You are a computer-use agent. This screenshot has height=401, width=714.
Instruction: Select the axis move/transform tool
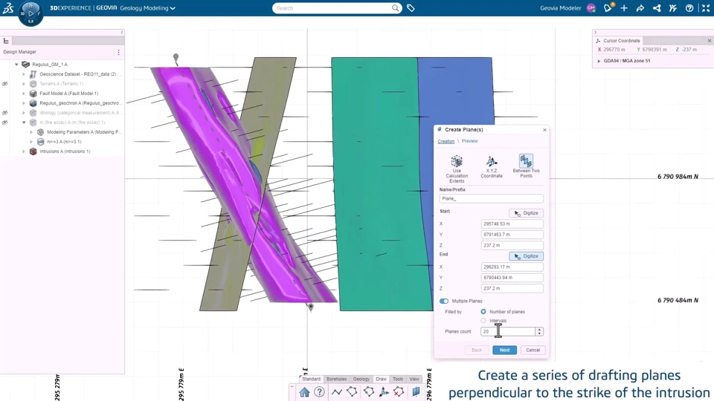(x=384, y=391)
